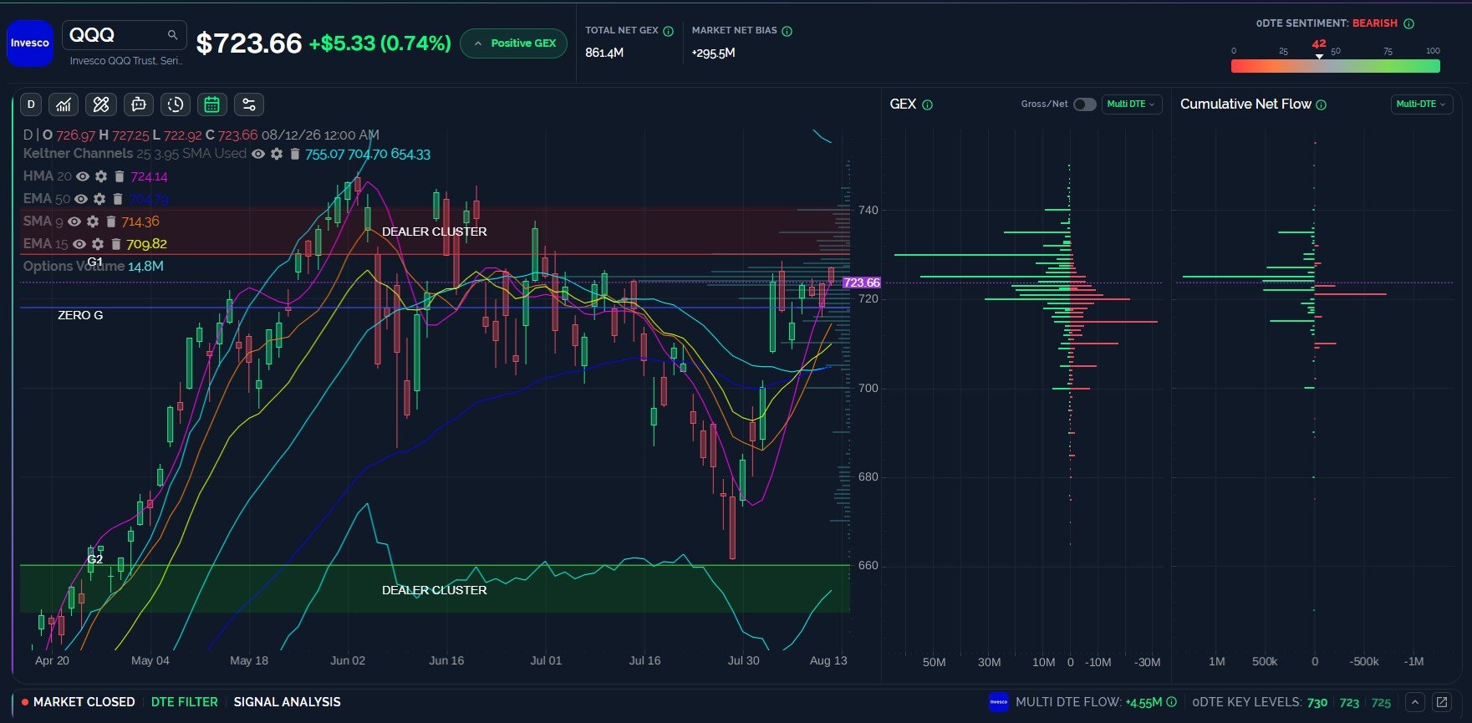Delete the EMA 50 indicator

(x=118, y=199)
